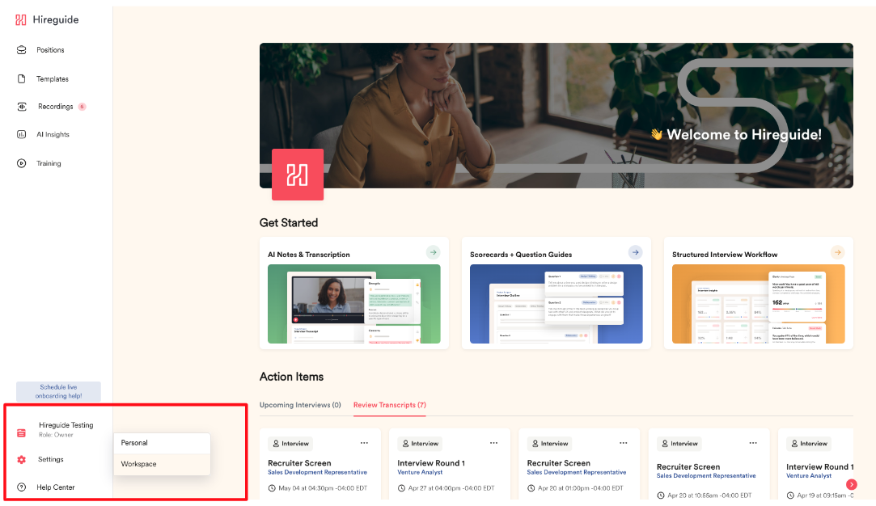Click the AI Notes & Transcription thumbnail image
The image size is (876, 506).
pos(354,304)
